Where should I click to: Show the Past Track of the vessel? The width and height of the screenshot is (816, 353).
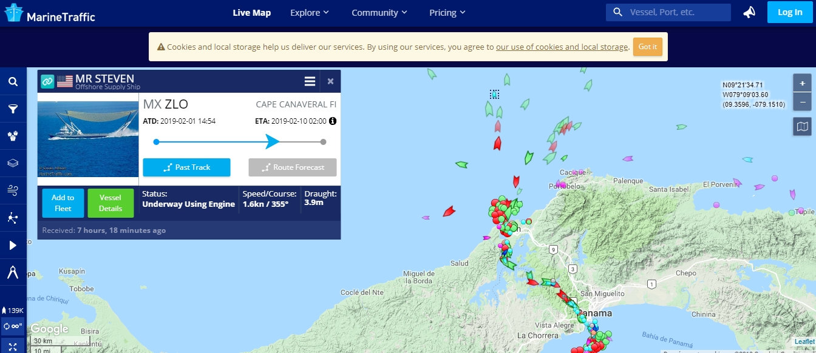[186, 167]
